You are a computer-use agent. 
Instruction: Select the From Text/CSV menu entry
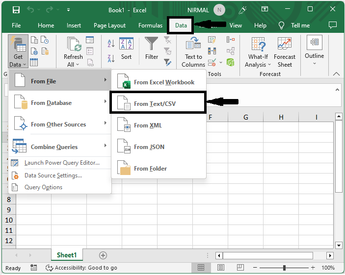pyautogui.click(x=158, y=102)
